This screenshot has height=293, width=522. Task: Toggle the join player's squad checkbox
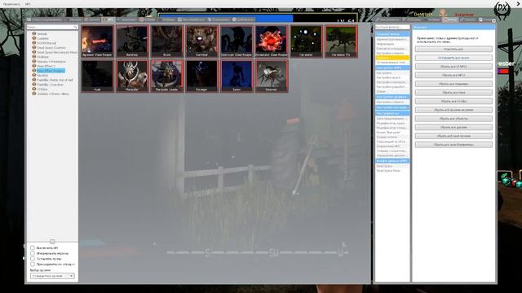(x=33, y=264)
